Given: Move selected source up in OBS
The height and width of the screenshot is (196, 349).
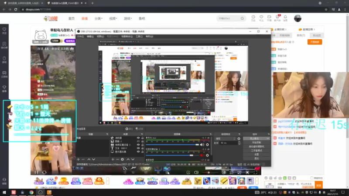Looking at the screenshot, I should (x=128, y=159).
